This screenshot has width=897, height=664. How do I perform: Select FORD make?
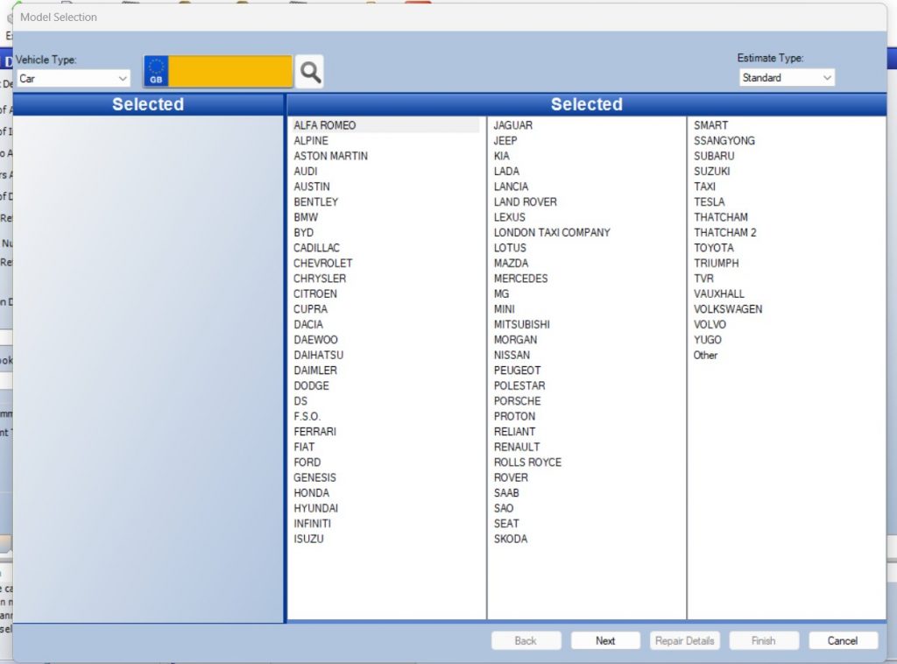coord(307,463)
